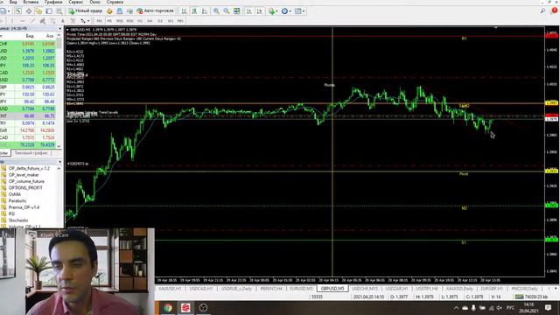Zoom in on the chart

216,11
